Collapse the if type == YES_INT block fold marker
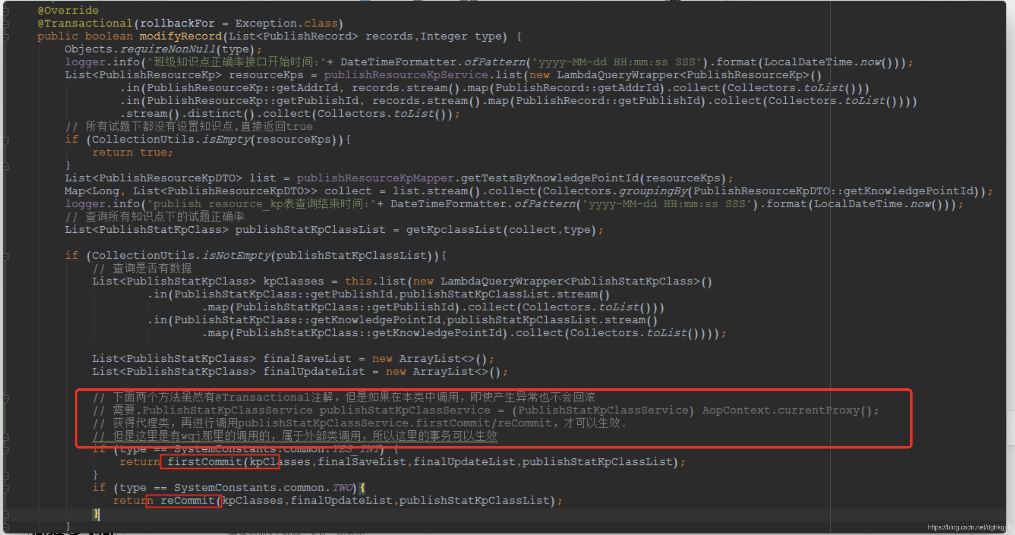Viewport: 1015px width, 535px height. coord(6,450)
